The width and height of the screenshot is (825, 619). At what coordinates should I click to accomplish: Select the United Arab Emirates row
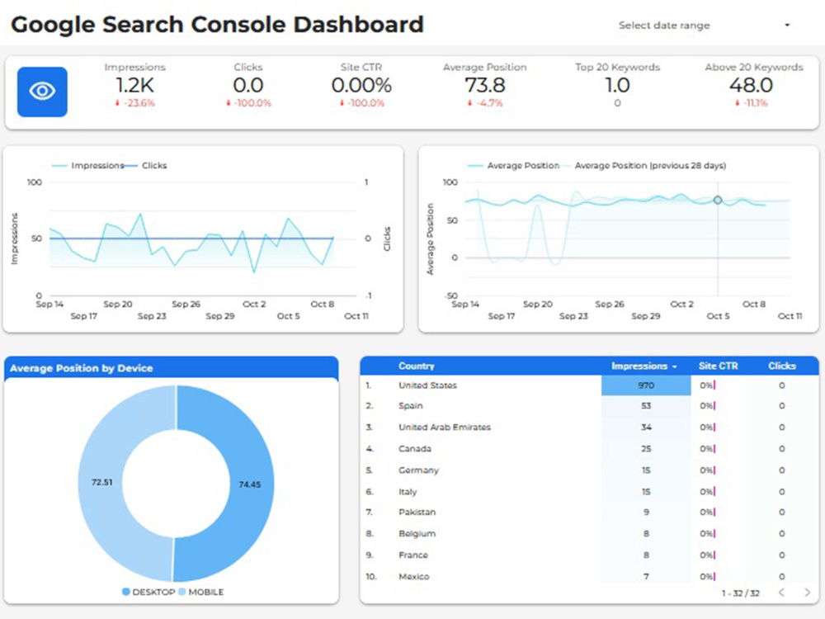click(x=589, y=428)
